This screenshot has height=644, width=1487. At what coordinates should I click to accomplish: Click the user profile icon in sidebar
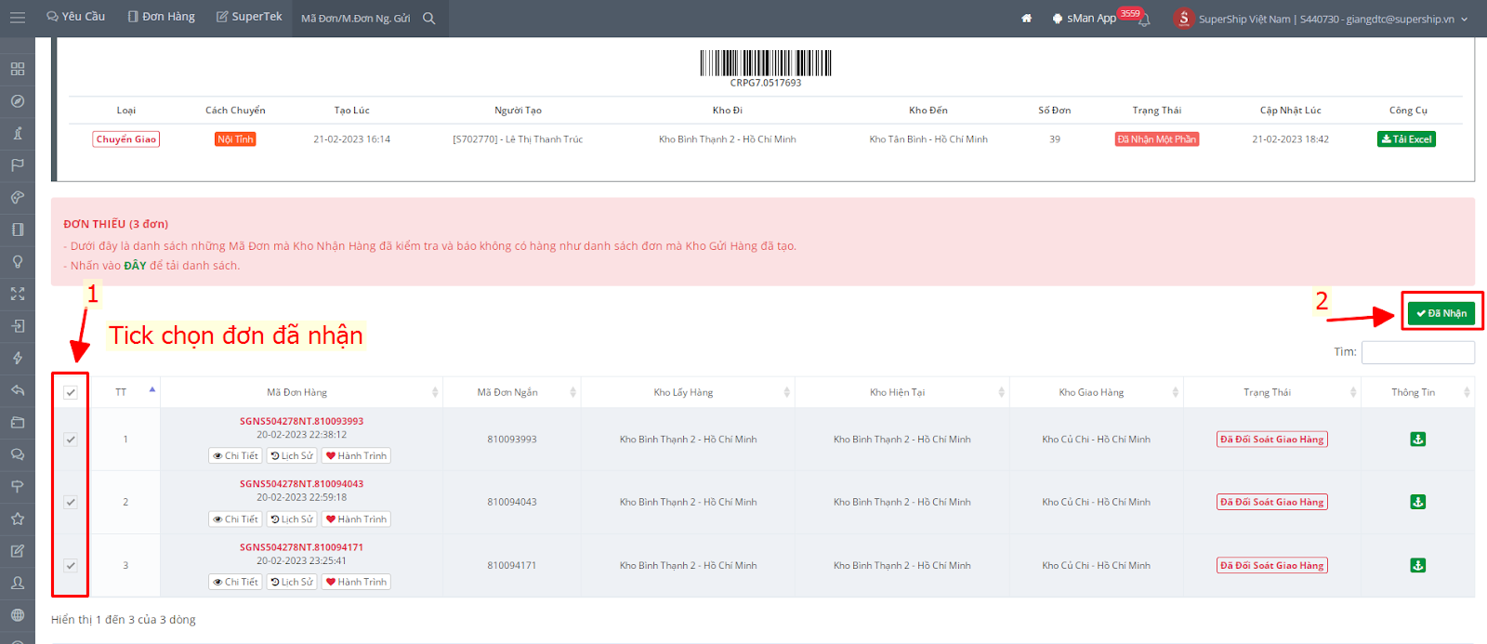[x=18, y=583]
